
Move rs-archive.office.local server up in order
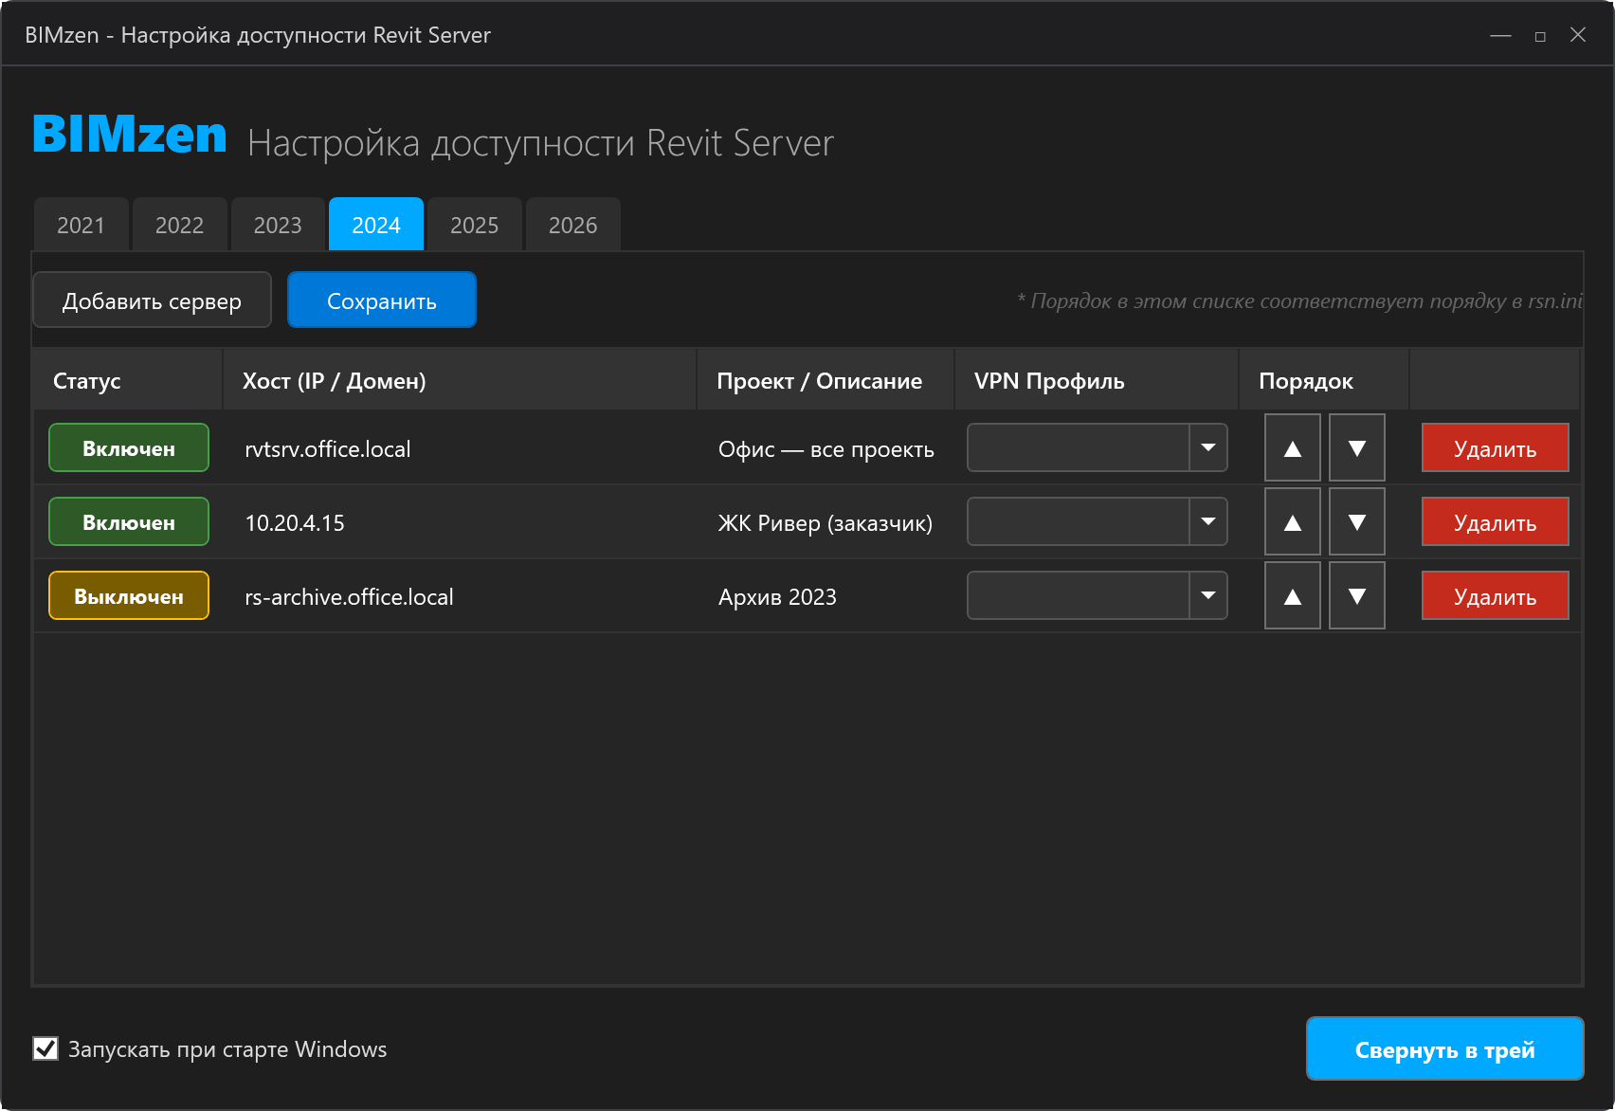[x=1292, y=595]
